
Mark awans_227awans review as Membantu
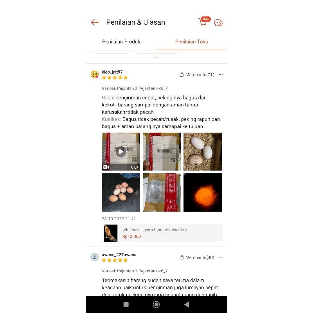click(197, 257)
